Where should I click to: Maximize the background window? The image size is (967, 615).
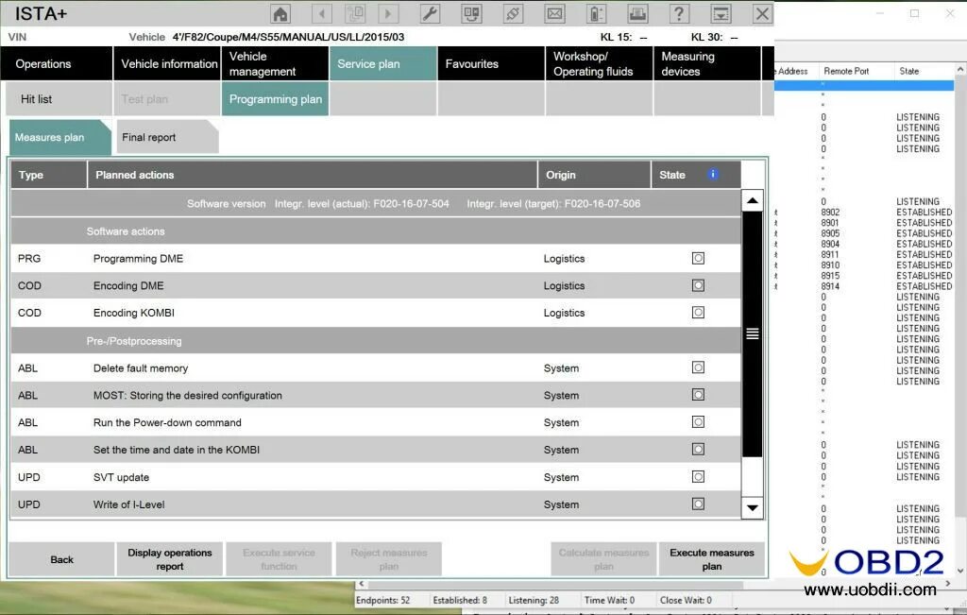point(914,13)
